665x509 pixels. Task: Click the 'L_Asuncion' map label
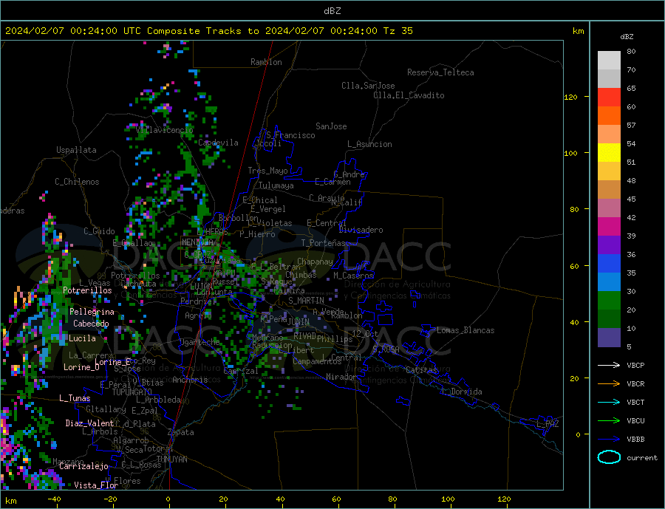(x=370, y=144)
